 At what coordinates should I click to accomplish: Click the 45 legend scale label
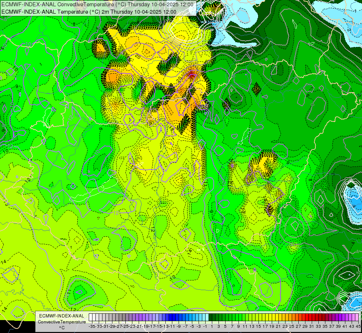[x=358, y=327]
